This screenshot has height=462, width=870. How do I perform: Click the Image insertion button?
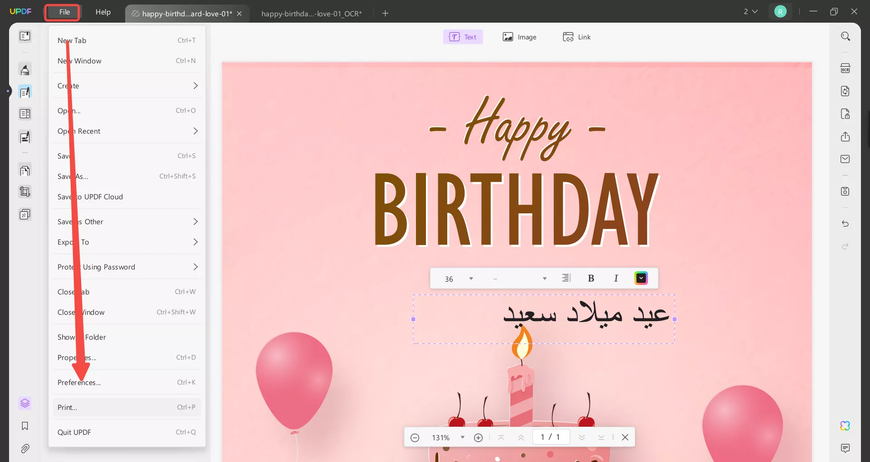pos(520,37)
